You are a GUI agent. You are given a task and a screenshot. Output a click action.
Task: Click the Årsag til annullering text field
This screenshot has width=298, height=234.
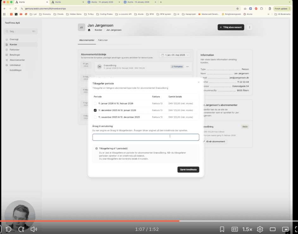click(146, 137)
